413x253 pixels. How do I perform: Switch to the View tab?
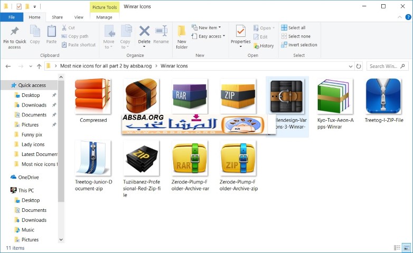(x=79, y=17)
